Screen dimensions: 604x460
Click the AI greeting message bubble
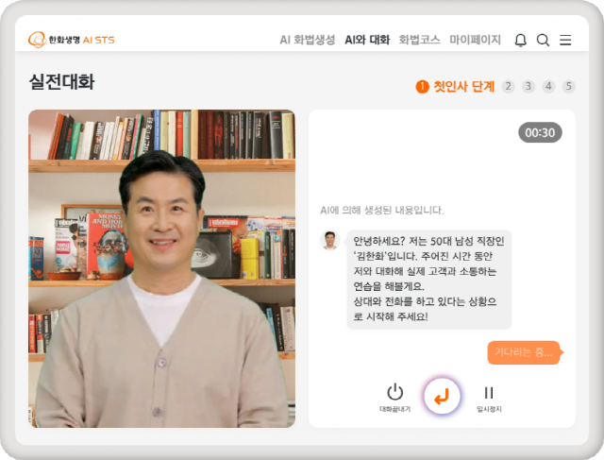[416, 279]
